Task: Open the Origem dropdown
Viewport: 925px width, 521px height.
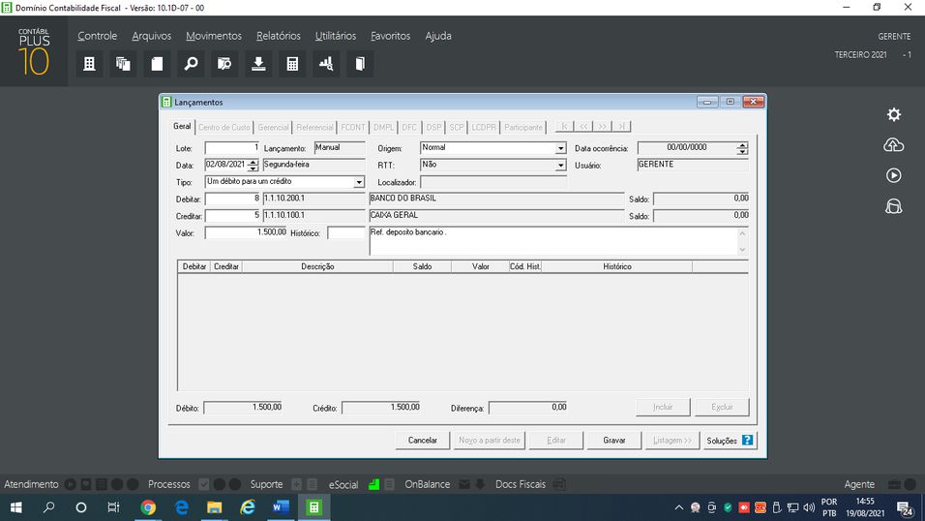Action: coord(560,149)
